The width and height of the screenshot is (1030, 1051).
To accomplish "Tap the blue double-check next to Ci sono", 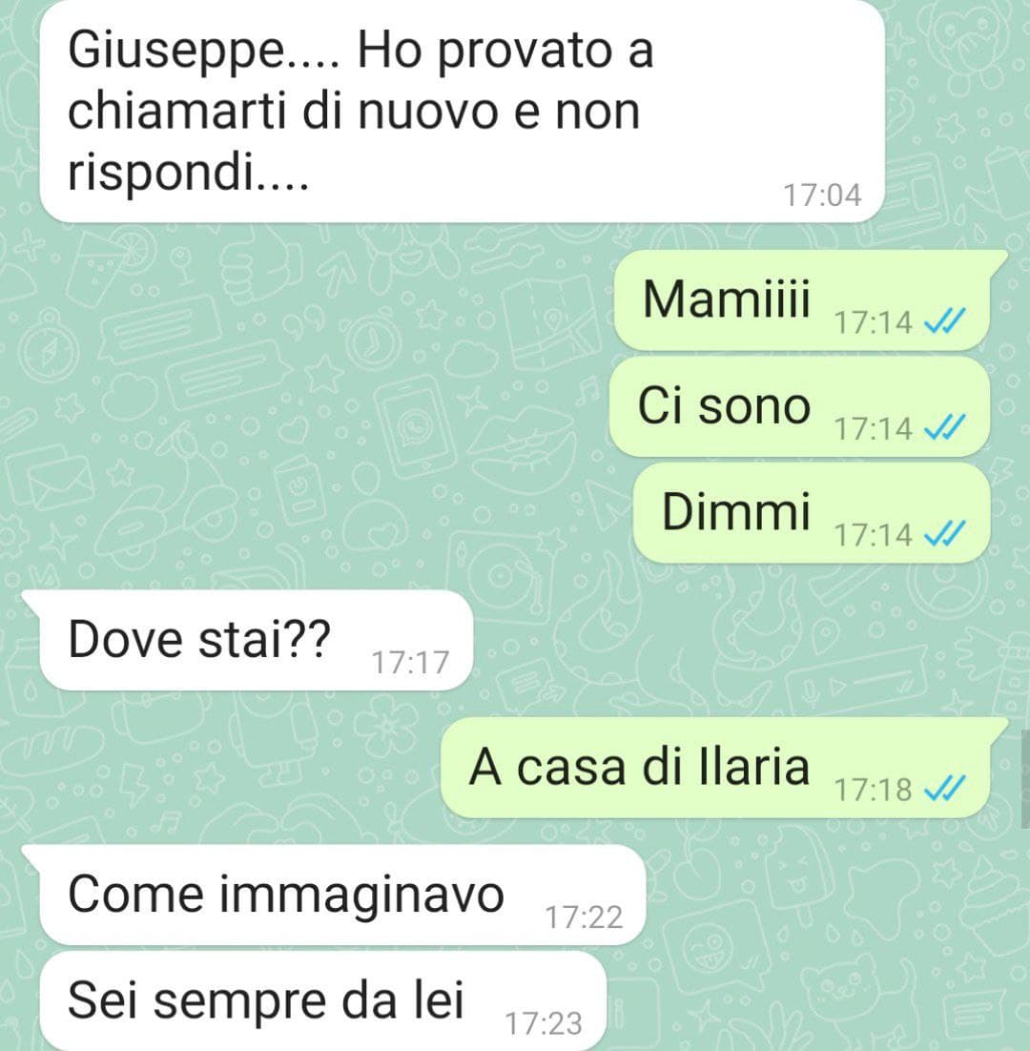I will coord(945,427).
